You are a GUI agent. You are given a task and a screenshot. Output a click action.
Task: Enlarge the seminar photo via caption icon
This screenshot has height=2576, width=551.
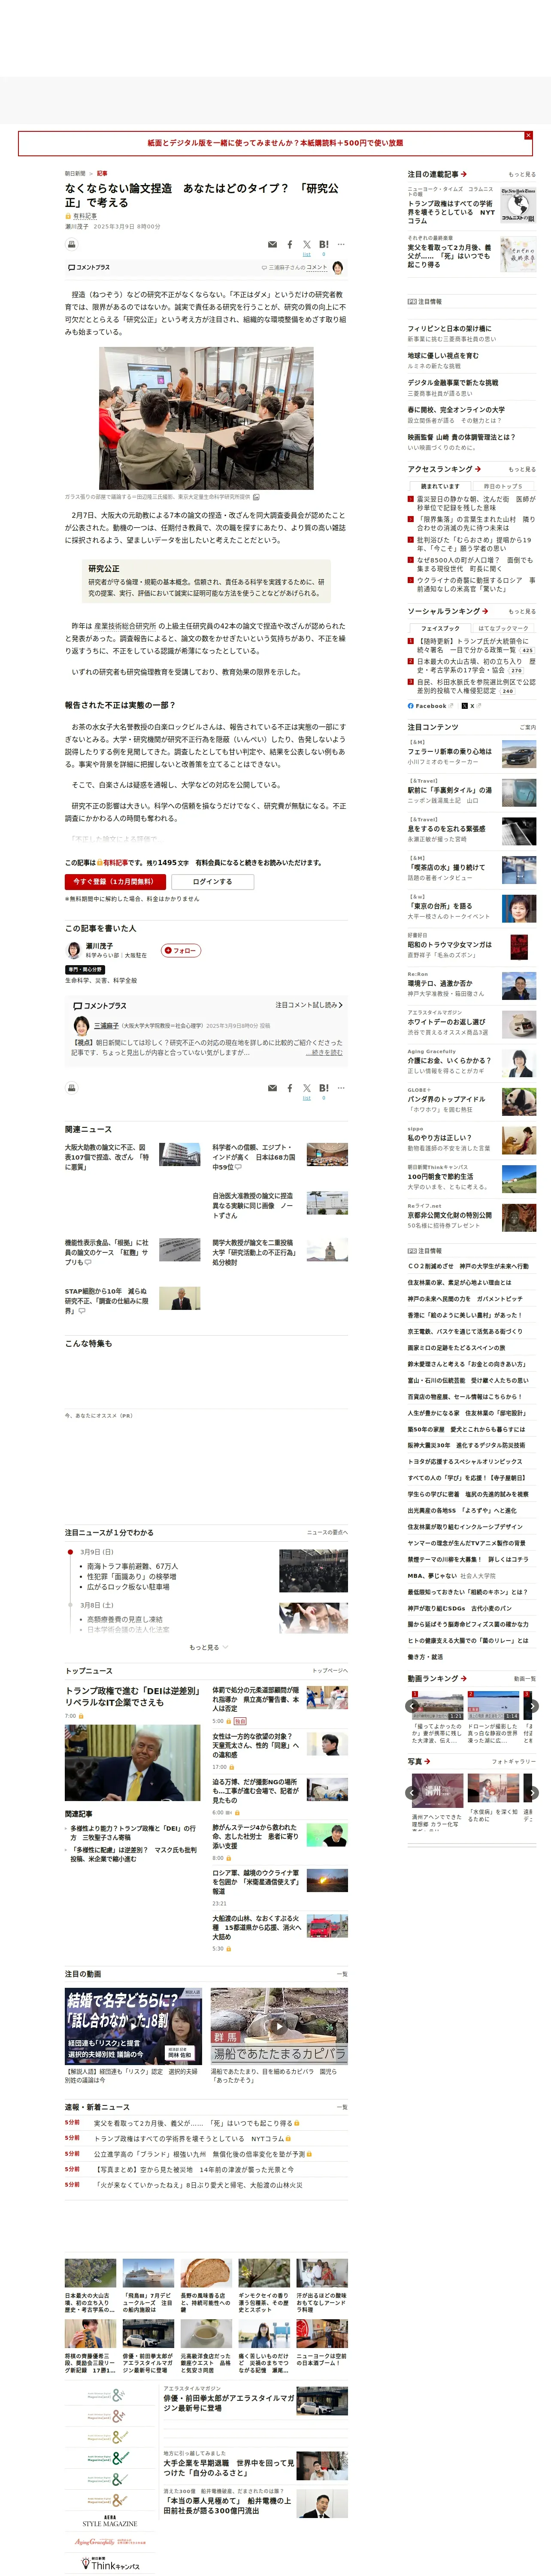point(256,497)
